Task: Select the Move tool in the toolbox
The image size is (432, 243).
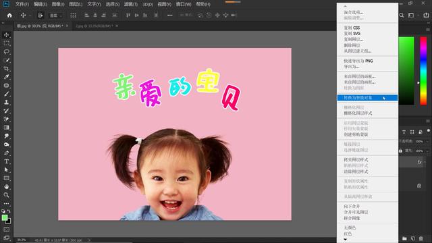Action: click(6, 35)
